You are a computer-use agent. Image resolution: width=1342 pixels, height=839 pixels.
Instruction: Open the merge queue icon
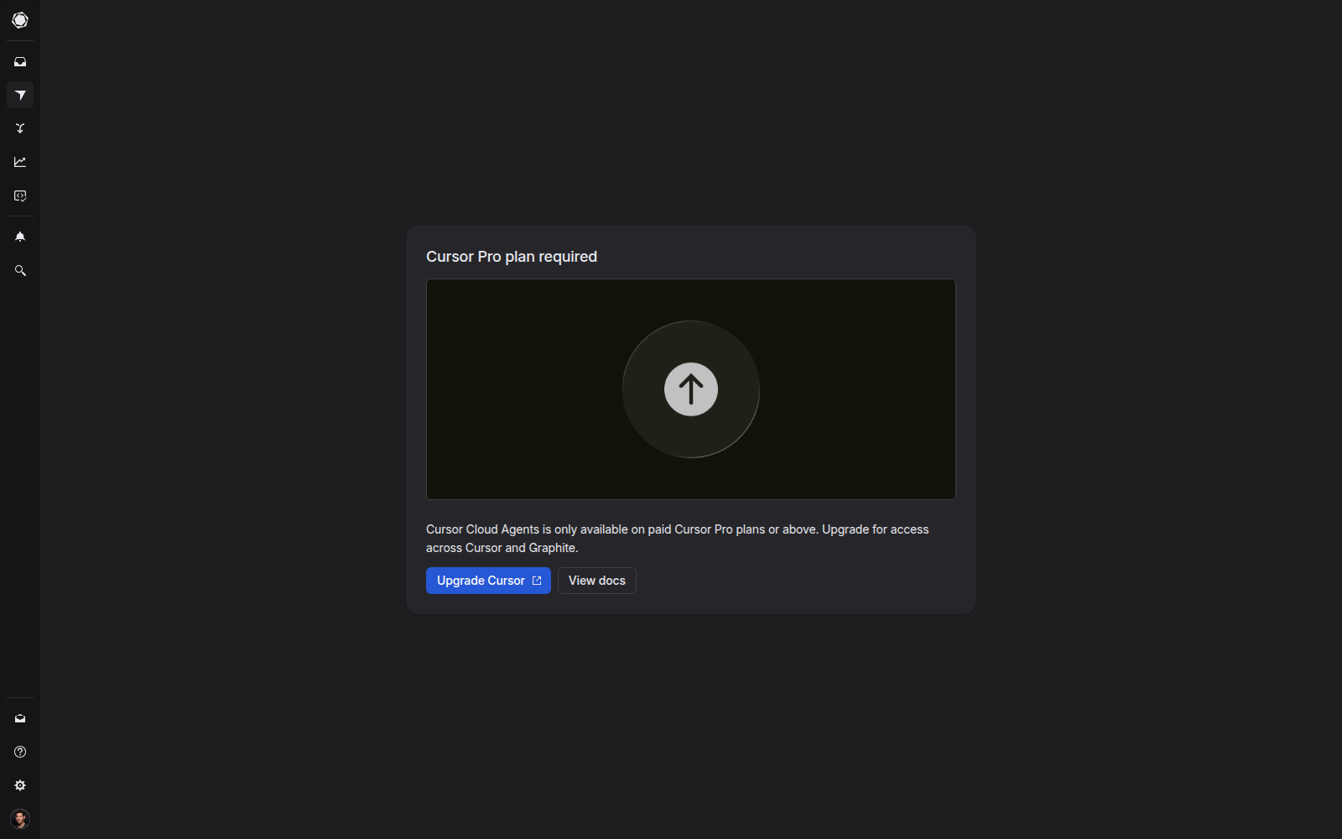tap(20, 128)
